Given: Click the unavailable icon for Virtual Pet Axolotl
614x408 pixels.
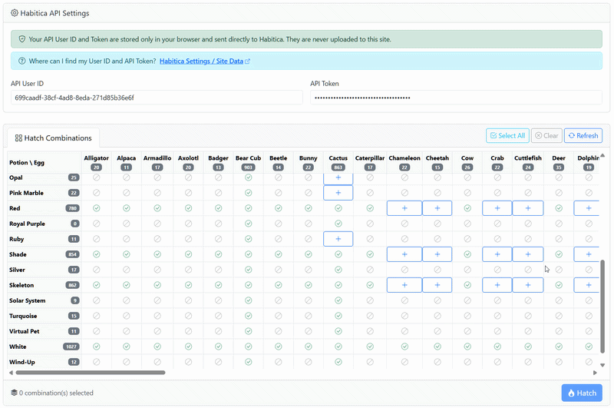Looking at the screenshot, I should click(x=188, y=332).
